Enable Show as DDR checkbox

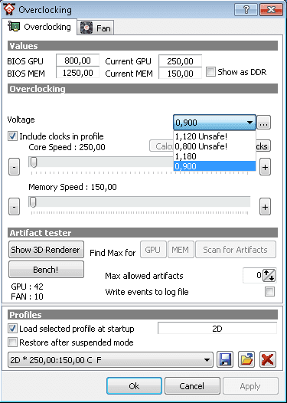[210, 72]
